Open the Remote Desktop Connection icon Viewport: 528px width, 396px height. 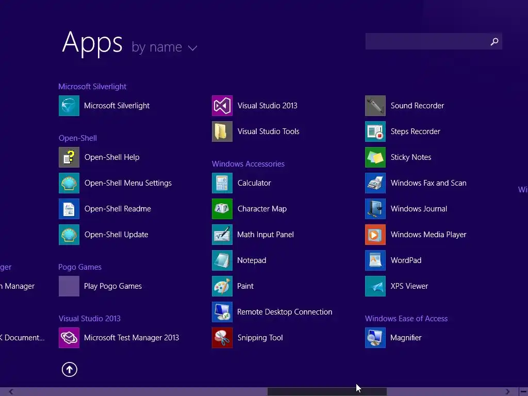tap(222, 312)
